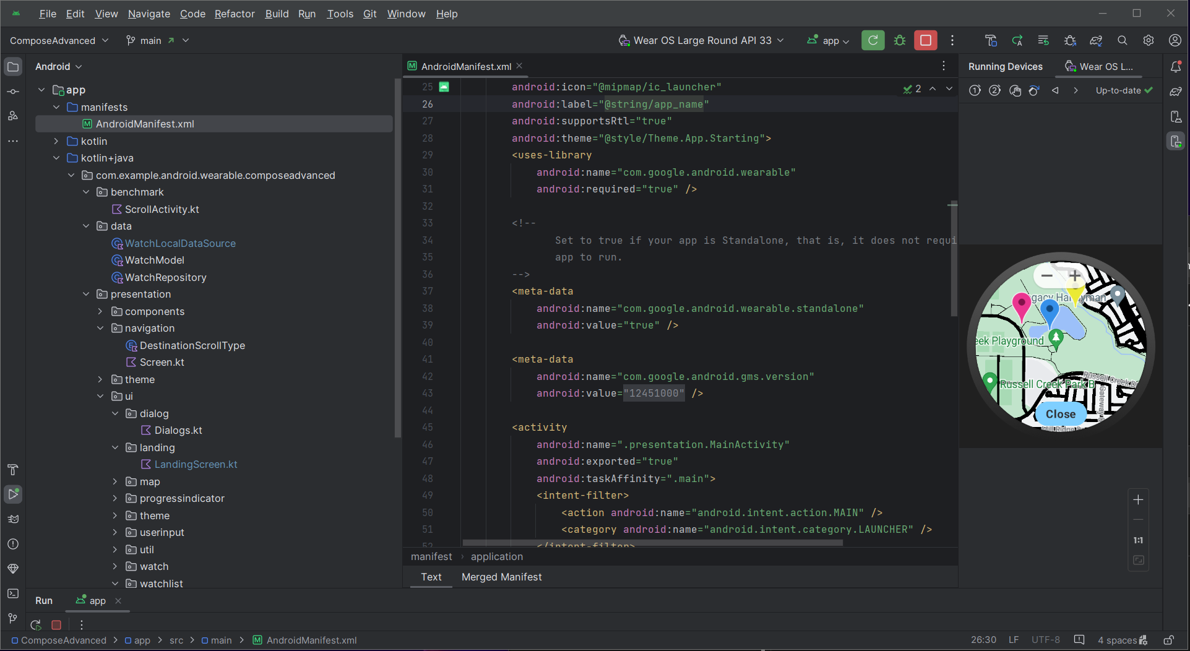
Task: Open IDE settings gear icon
Action: click(x=1149, y=40)
